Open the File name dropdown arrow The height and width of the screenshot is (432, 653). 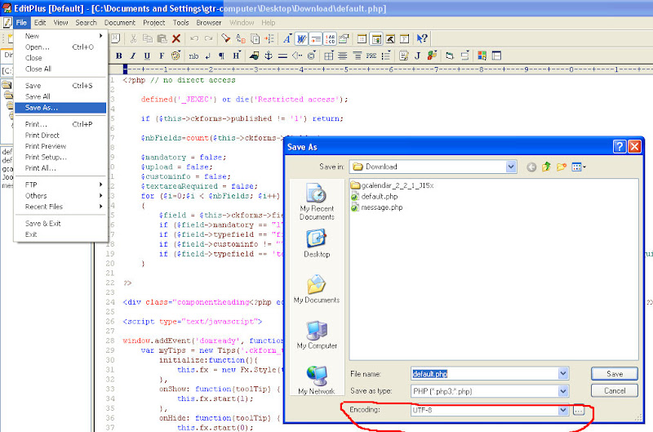click(x=563, y=374)
